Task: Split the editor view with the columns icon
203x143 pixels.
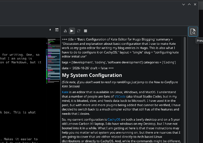Action: (57, 30)
